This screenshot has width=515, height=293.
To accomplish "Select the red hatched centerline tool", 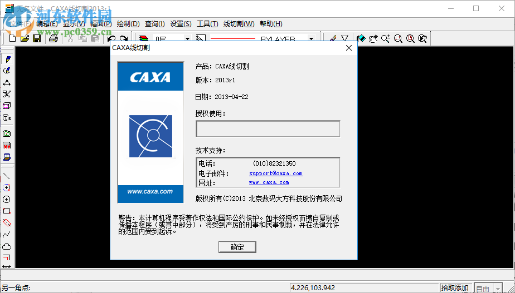I will click(x=7, y=223).
